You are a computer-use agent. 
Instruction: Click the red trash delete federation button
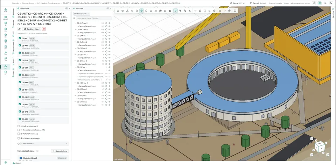tap(44, 29)
